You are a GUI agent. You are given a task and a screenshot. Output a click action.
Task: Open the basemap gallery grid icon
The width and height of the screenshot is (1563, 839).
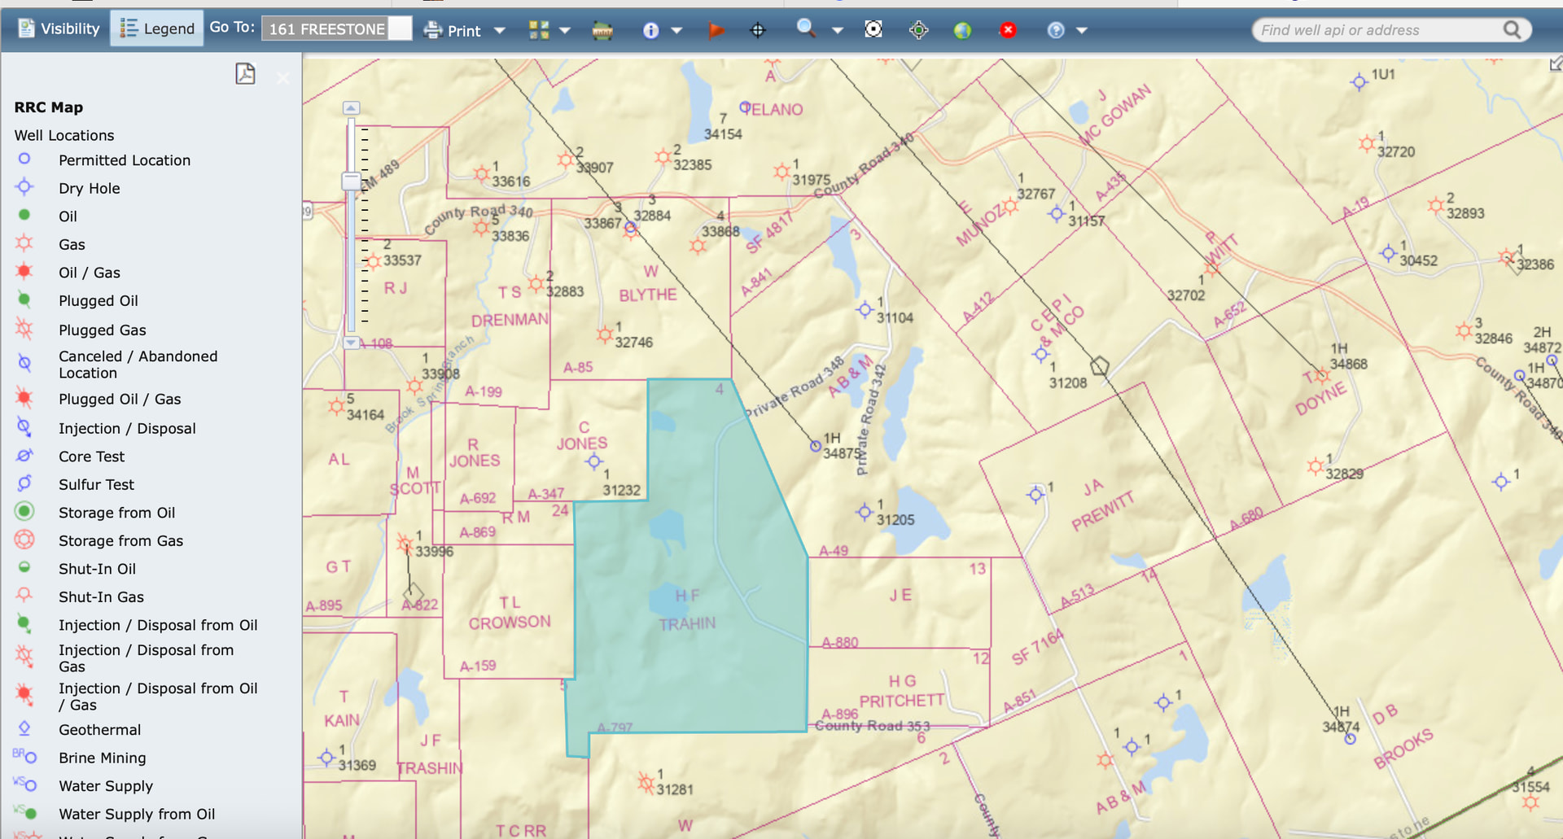click(x=539, y=30)
